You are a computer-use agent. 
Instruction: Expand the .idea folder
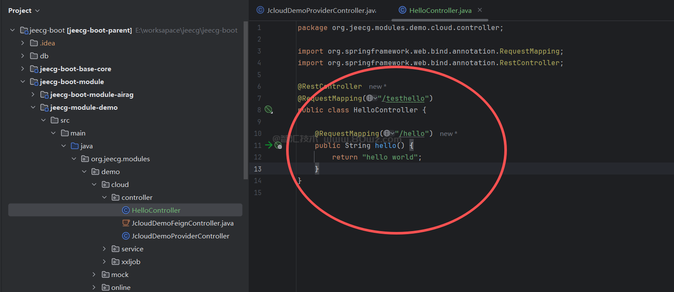pos(23,43)
